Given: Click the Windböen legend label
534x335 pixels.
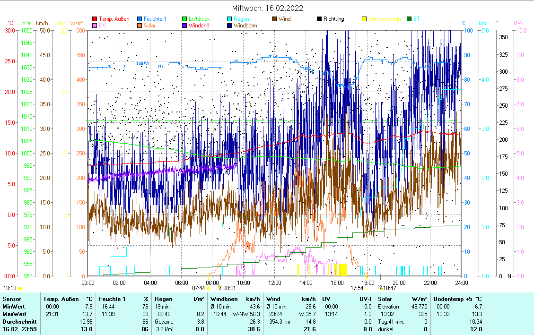Looking at the screenshot, I should click(x=245, y=26).
